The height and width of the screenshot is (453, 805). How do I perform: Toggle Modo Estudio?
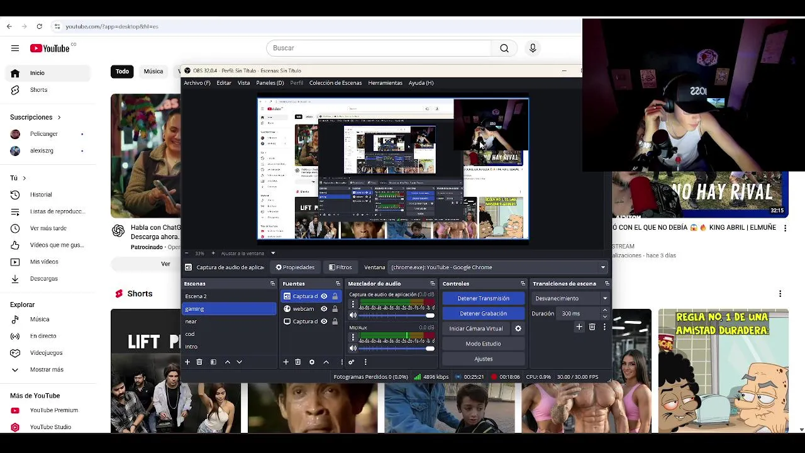pos(483,344)
